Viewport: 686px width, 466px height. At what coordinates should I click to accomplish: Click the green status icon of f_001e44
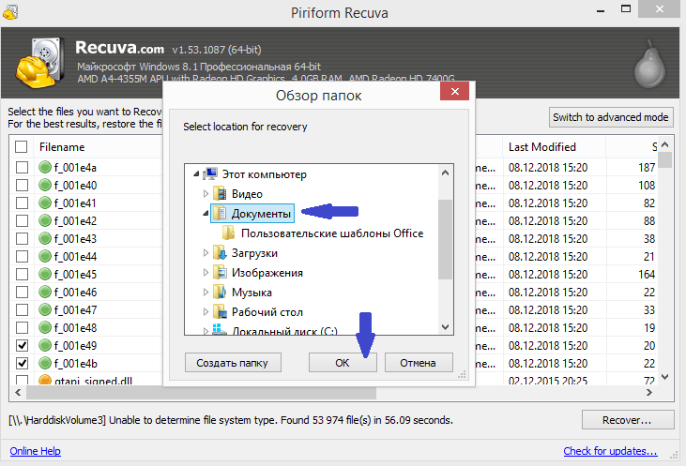click(45, 256)
